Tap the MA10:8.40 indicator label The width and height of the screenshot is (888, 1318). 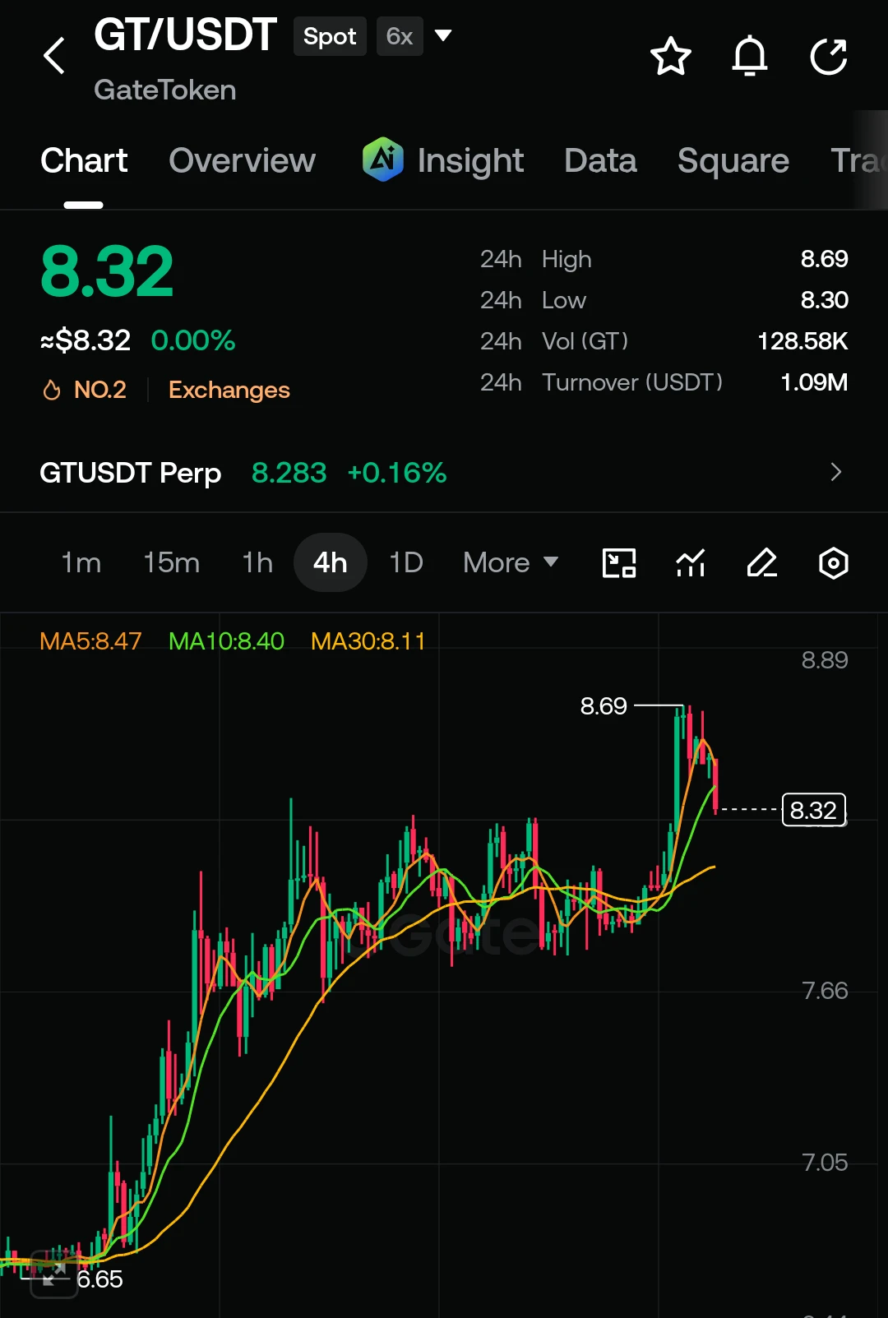click(226, 641)
